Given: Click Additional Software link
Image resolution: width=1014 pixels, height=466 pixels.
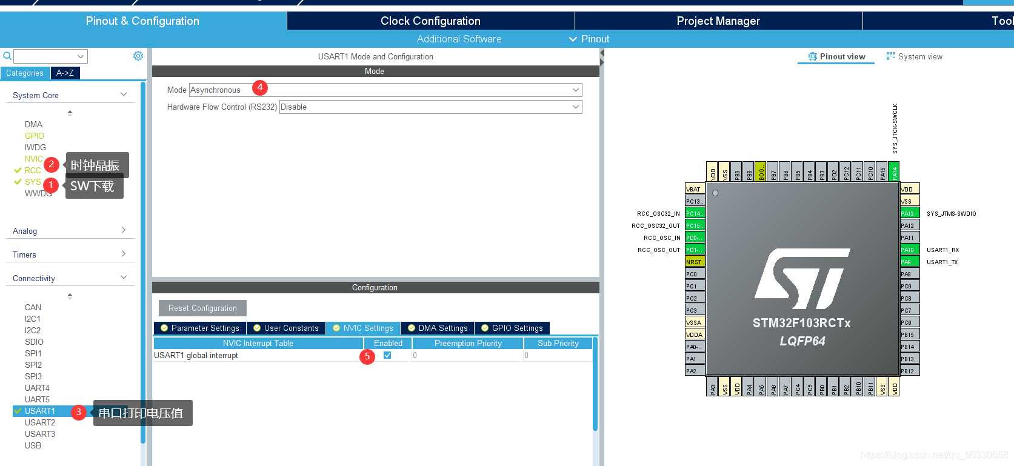Looking at the screenshot, I should pos(459,39).
